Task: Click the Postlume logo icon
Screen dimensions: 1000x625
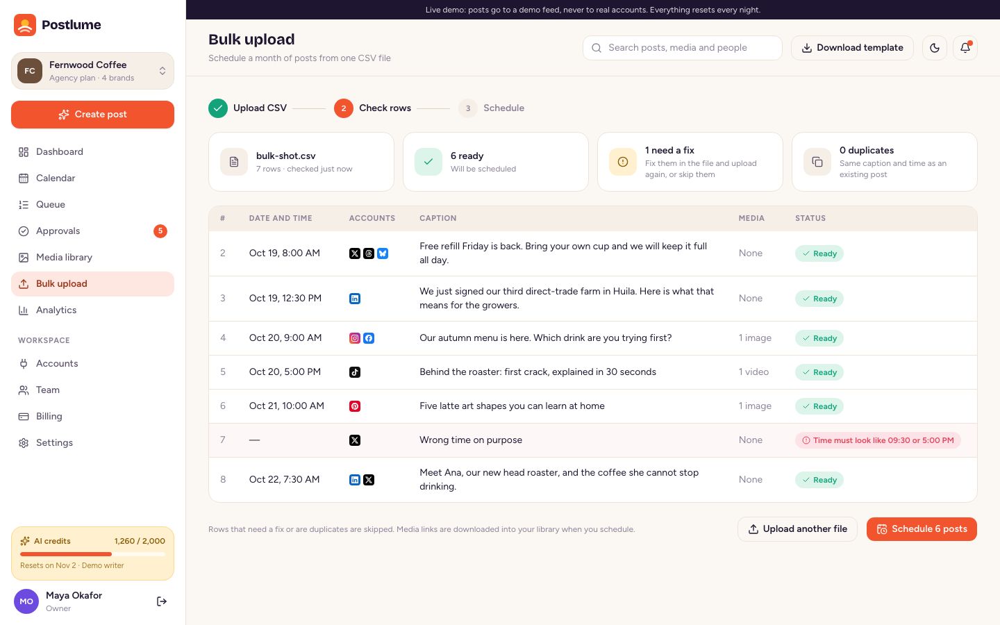Action: (x=25, y=25)
